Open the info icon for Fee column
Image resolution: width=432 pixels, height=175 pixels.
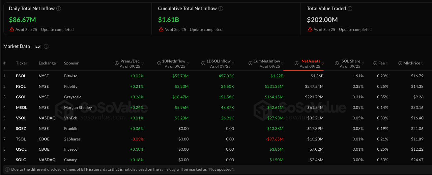pos(375,63)
